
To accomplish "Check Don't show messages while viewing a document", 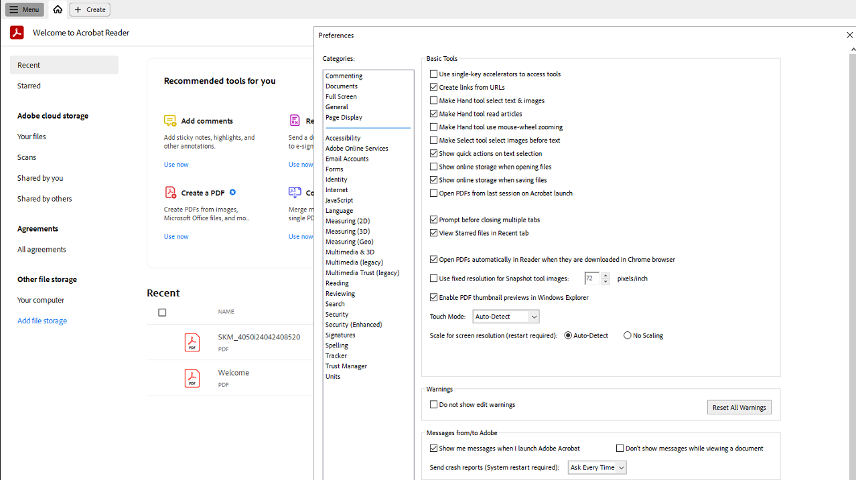I will point(620,449).
